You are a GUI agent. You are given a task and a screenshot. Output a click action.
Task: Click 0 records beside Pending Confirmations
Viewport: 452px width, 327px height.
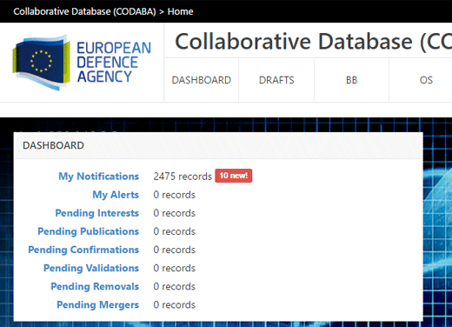pos(175,250)
